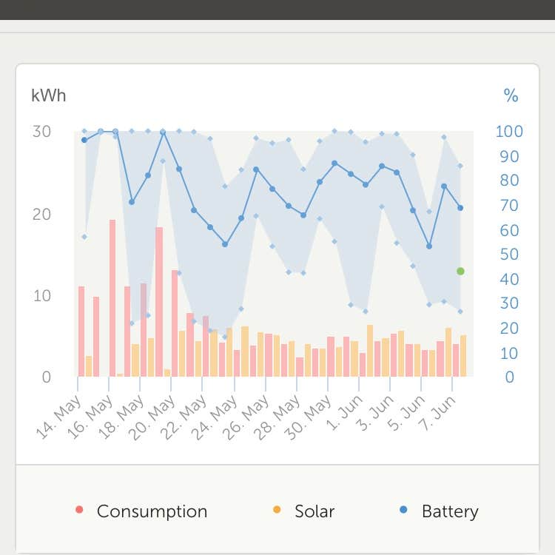Image resolution: width=555 pixels, height=555 pixels.
Task: Select the battery line point on 5 Jun
Action: click(x=429, y=246)
